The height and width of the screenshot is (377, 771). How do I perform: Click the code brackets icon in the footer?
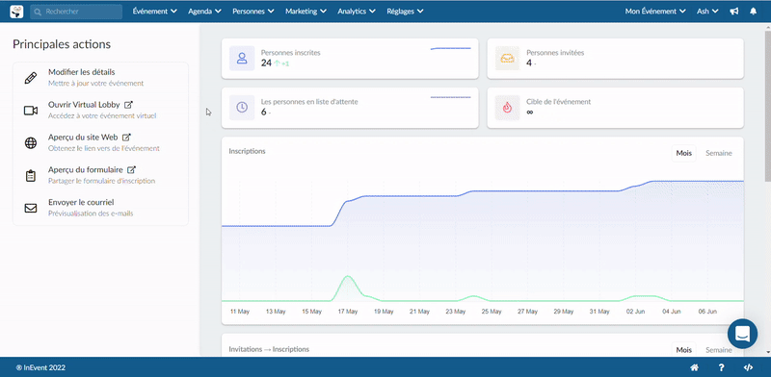pos(748,367)
